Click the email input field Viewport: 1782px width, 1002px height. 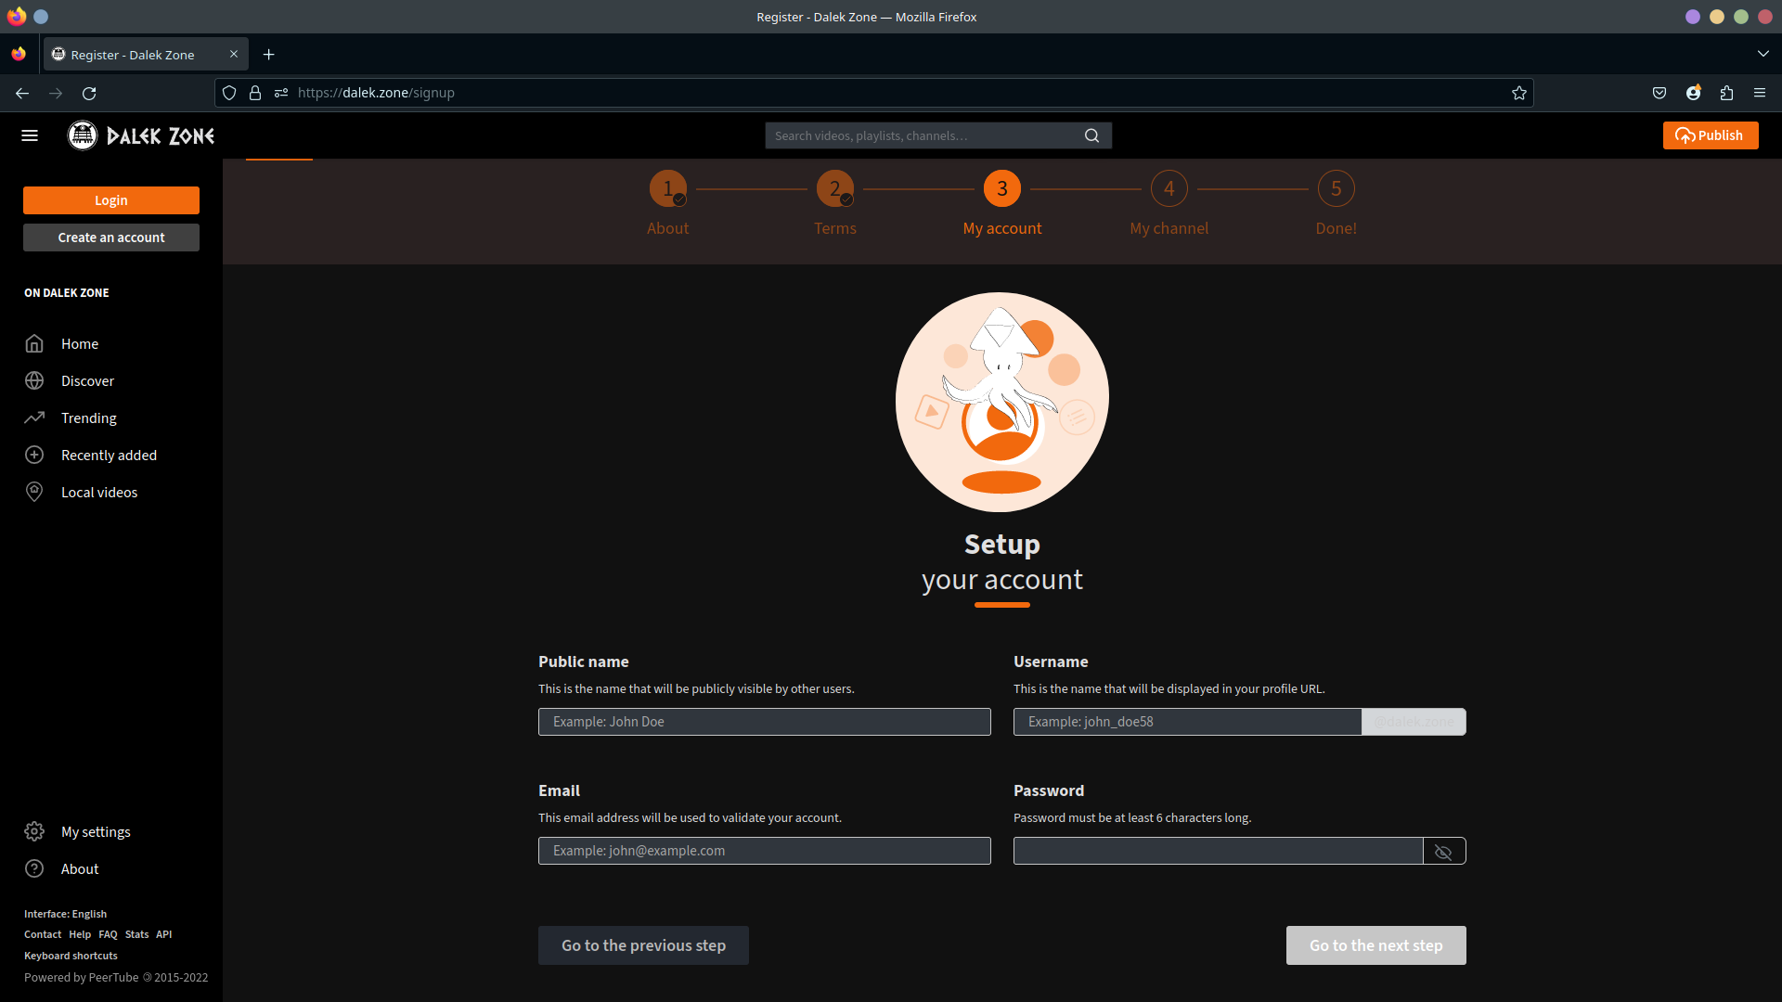(764, 851)
